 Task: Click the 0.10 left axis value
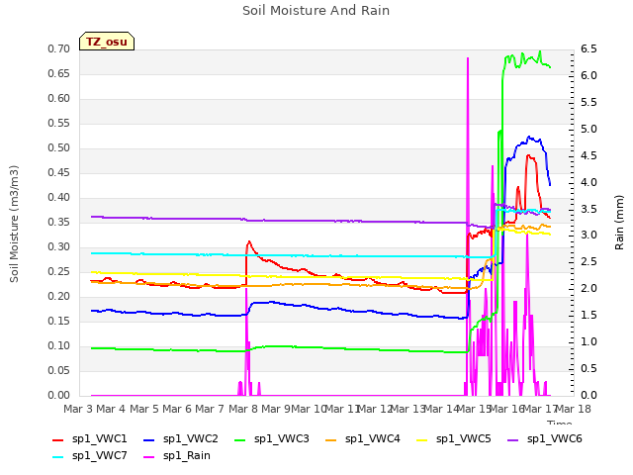point(59,346)
